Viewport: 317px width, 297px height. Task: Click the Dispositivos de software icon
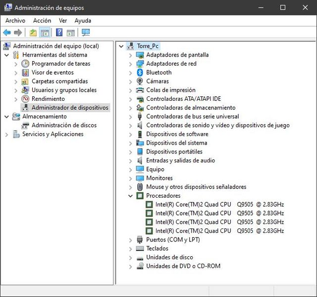pyautogui.click(x=140, y=134)
